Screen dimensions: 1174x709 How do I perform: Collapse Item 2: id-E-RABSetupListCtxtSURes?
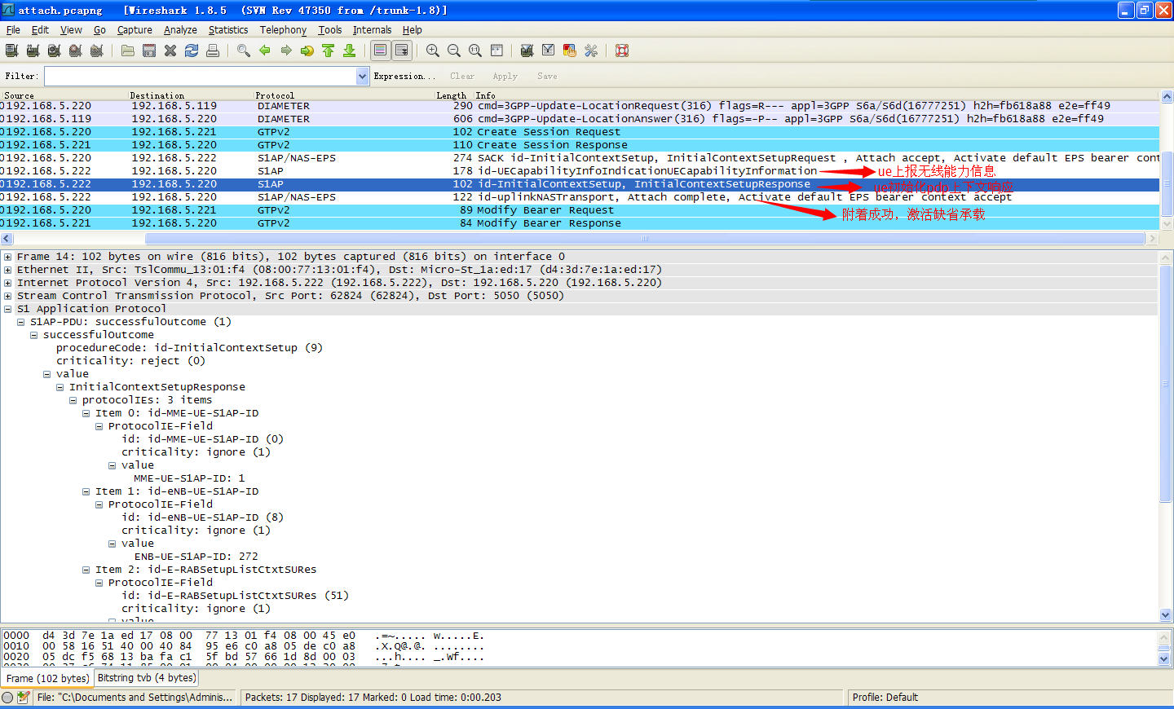(86, 570)
